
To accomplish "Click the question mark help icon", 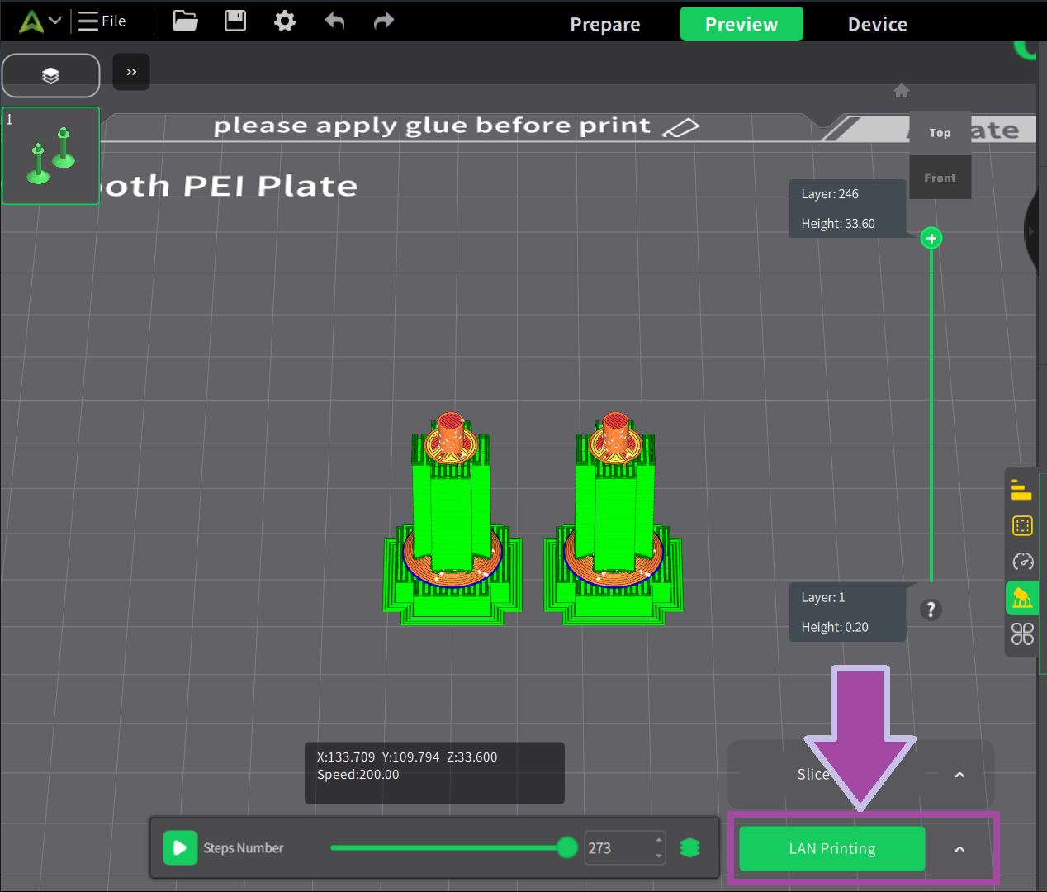I will click(931, 610).
